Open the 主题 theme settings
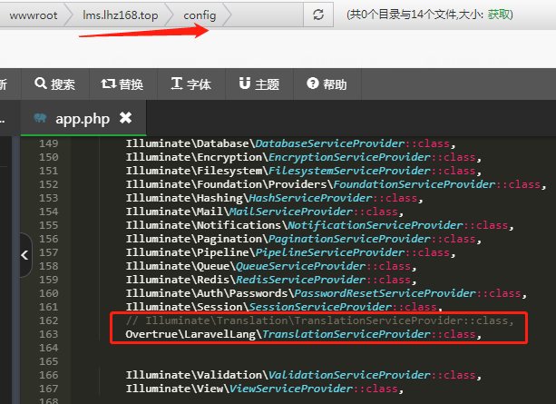The width and height of the screenshot is (556, 404). click(259, 84)
